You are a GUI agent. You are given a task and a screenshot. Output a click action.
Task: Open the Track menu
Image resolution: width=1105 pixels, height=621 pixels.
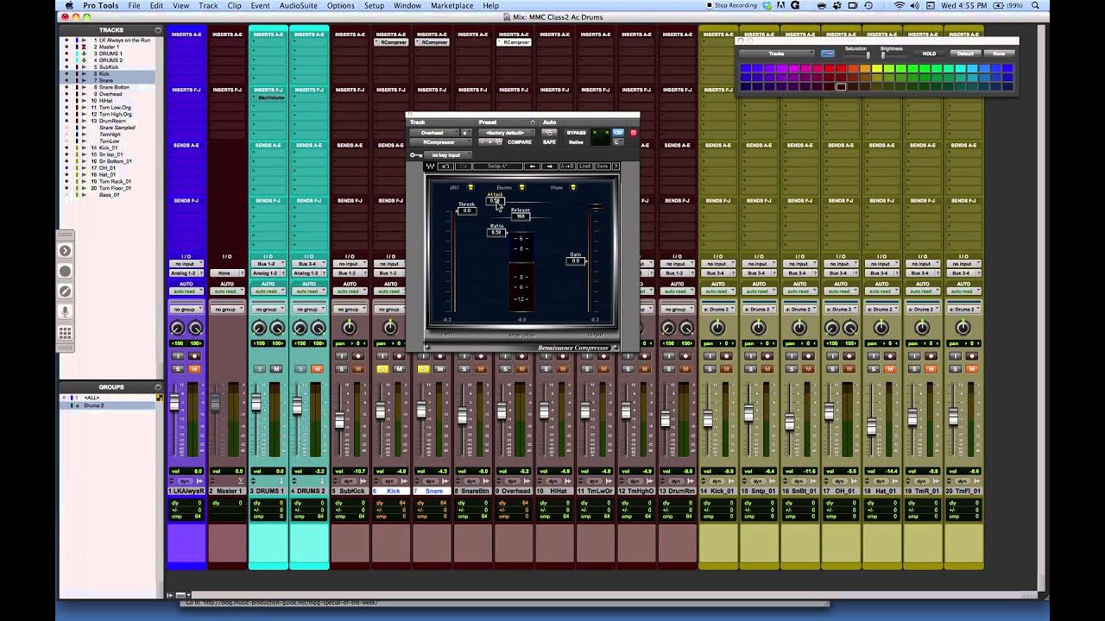(208, 6)
